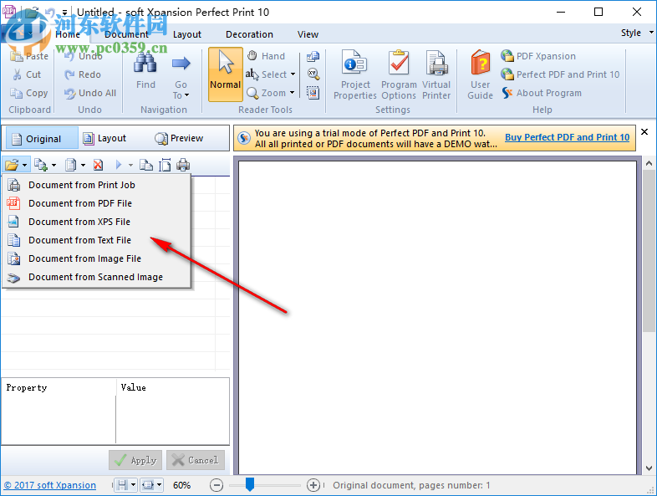Click the topmost small reader tool icon
This screenshot has width=657, height=496.
tap(313, 56)
